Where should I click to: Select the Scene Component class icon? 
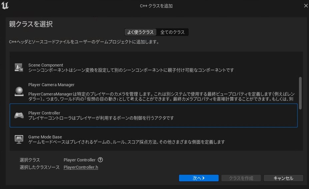[19, 68]
